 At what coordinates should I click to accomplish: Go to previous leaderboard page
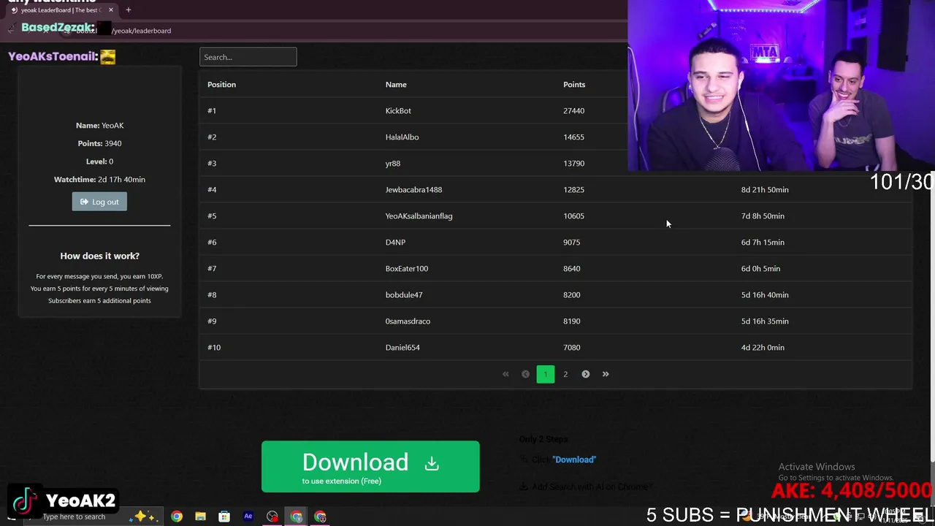[525, 374]
